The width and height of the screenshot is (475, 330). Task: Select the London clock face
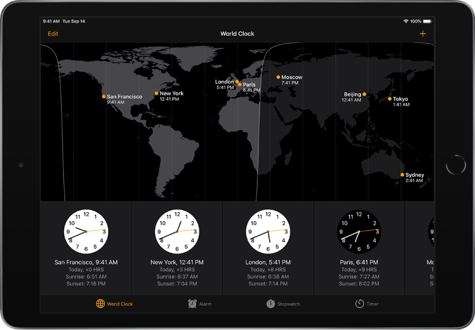tap(267, 231)
